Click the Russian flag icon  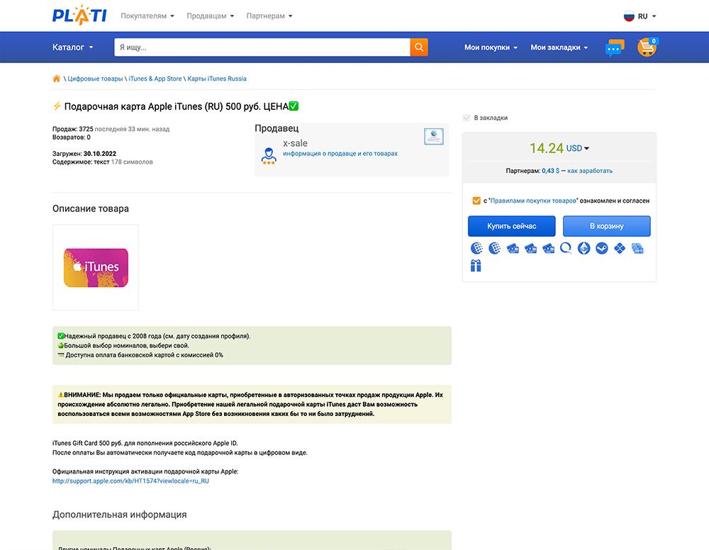coord(629,16)
